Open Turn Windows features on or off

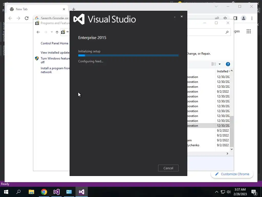[x=55, y=60]
